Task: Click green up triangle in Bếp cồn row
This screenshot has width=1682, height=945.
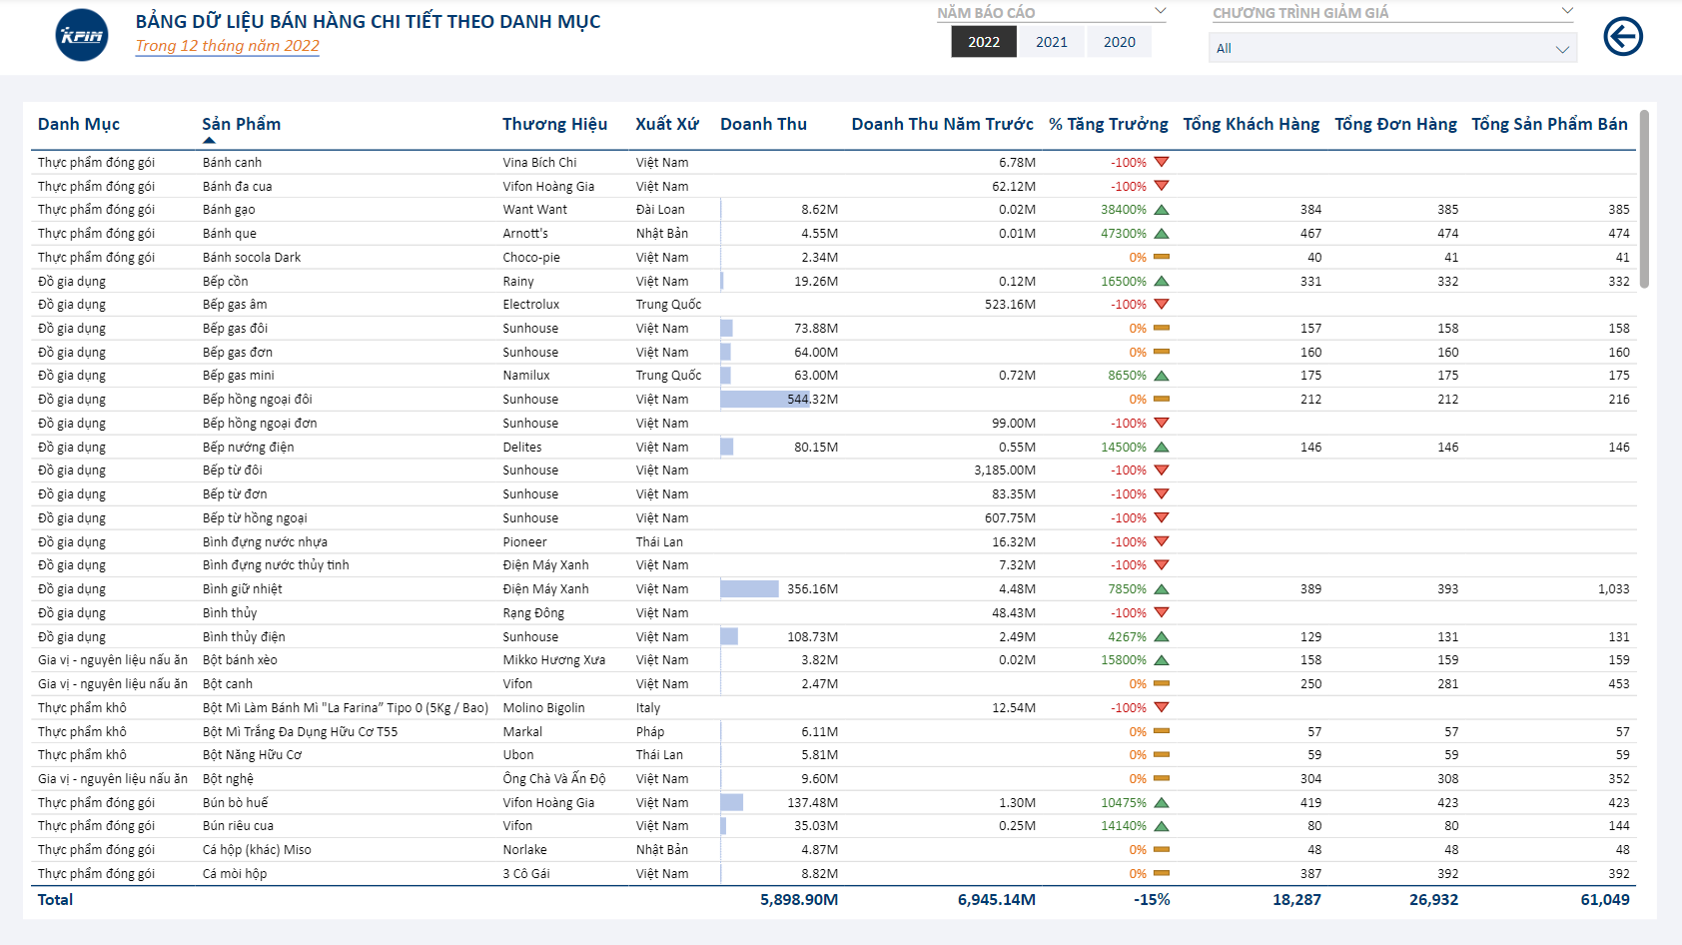Action: coord(1162,281)
